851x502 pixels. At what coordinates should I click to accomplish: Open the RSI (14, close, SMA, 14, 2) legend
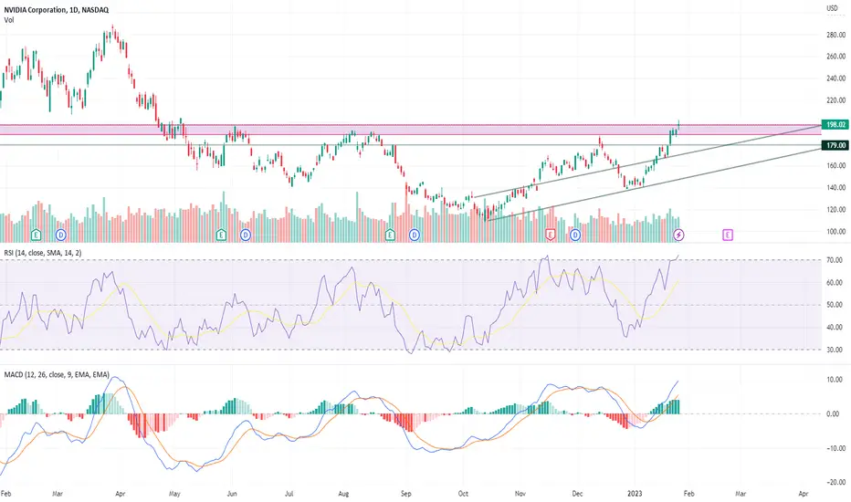43,253
